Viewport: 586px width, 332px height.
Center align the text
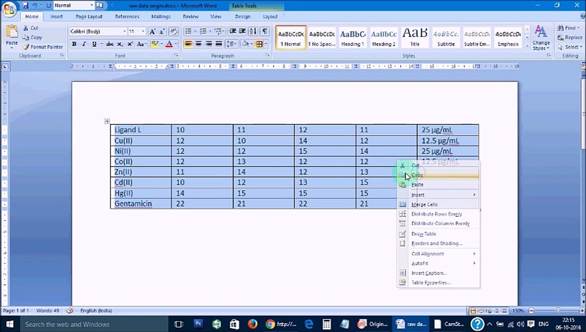(x=199, y=44)
